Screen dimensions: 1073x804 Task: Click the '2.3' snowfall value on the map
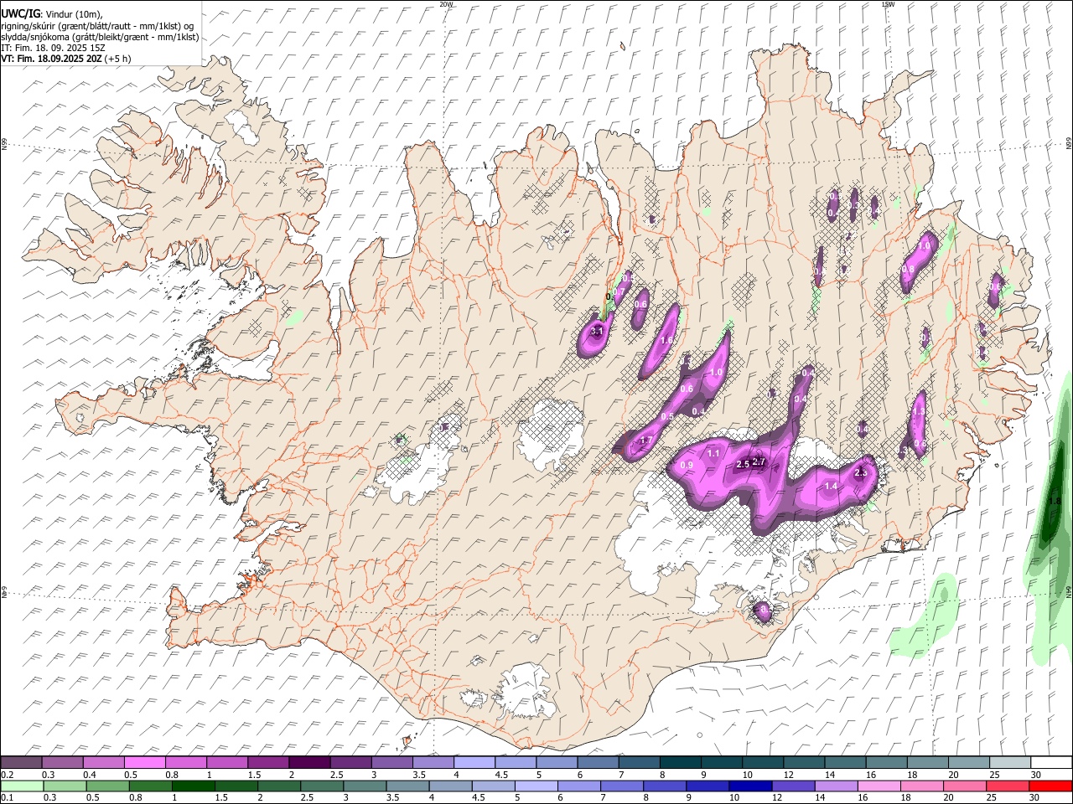(860, 473)
